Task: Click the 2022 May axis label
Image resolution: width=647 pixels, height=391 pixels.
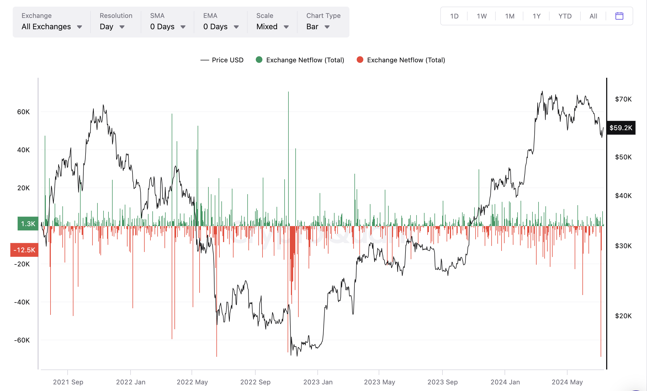Action: [x=192, y=382]
